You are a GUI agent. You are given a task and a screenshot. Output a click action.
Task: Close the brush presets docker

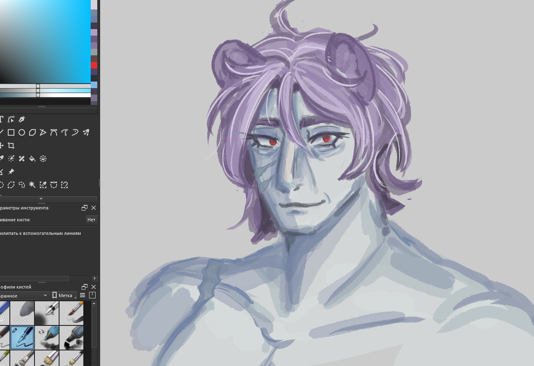coord(94,287)
